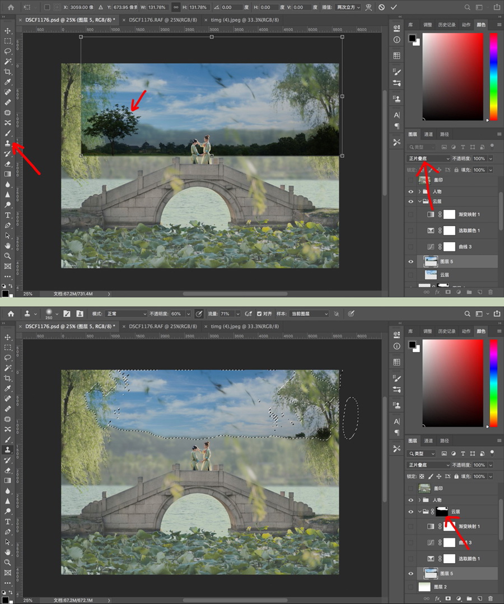The height and width of the screenshot is (604, 504).
Task: Hide the 人物 group in upper window
Action: 410,191
